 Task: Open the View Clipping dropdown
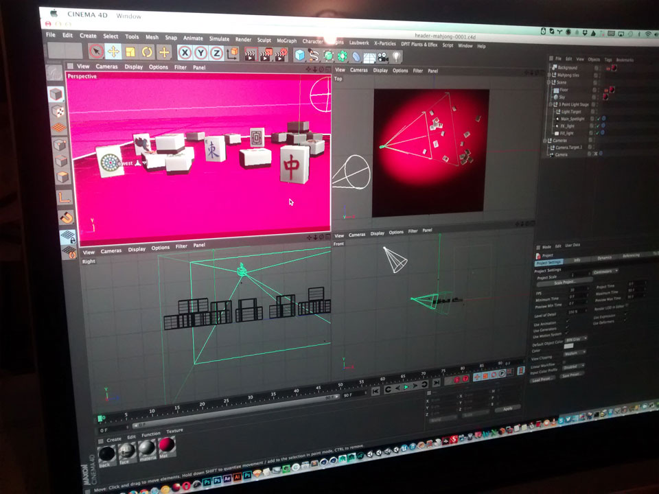click(x=573, y=354)
